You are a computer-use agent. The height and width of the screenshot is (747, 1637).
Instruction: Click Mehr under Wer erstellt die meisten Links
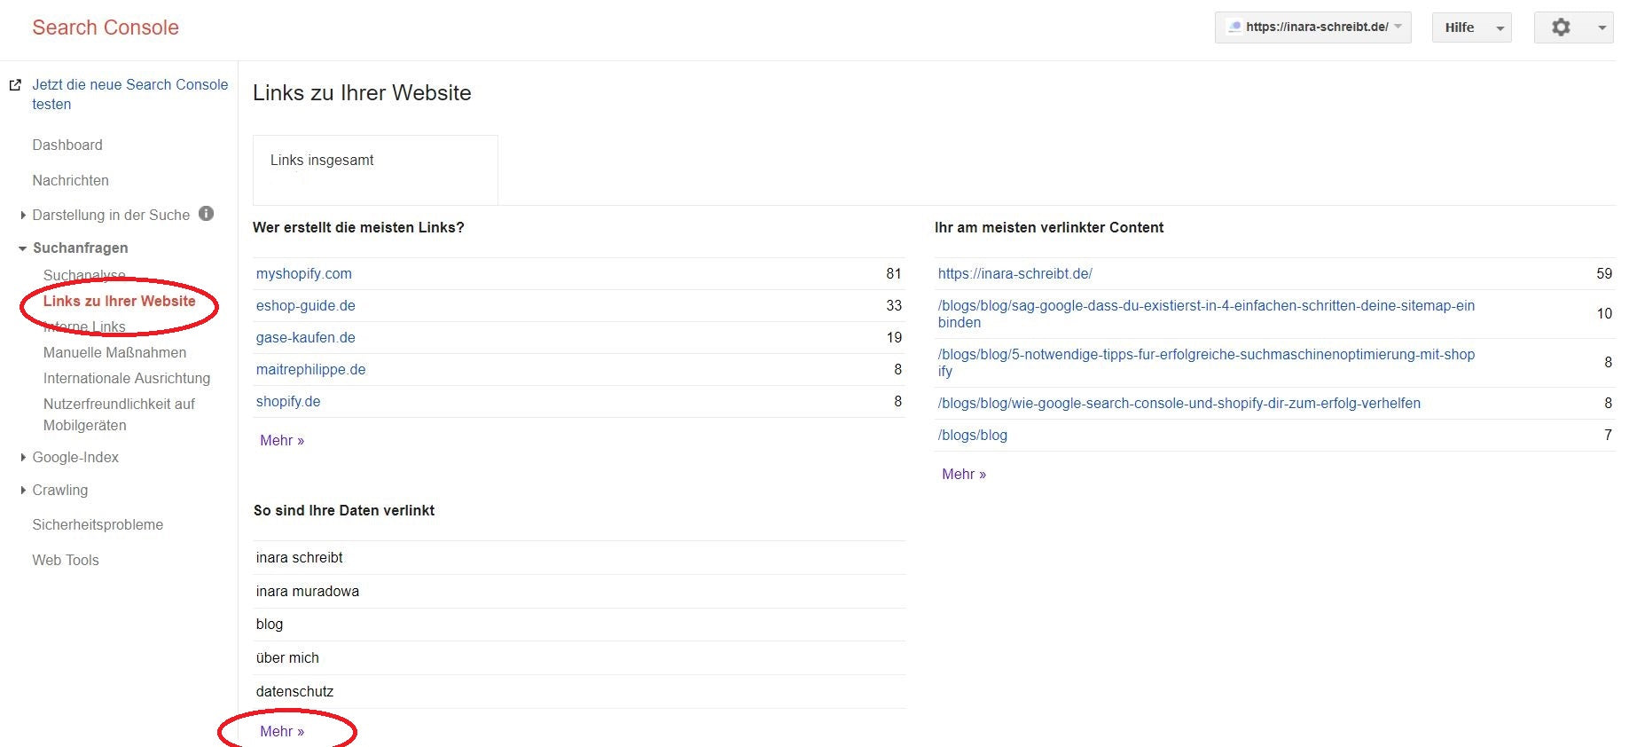tap(282, 441)
